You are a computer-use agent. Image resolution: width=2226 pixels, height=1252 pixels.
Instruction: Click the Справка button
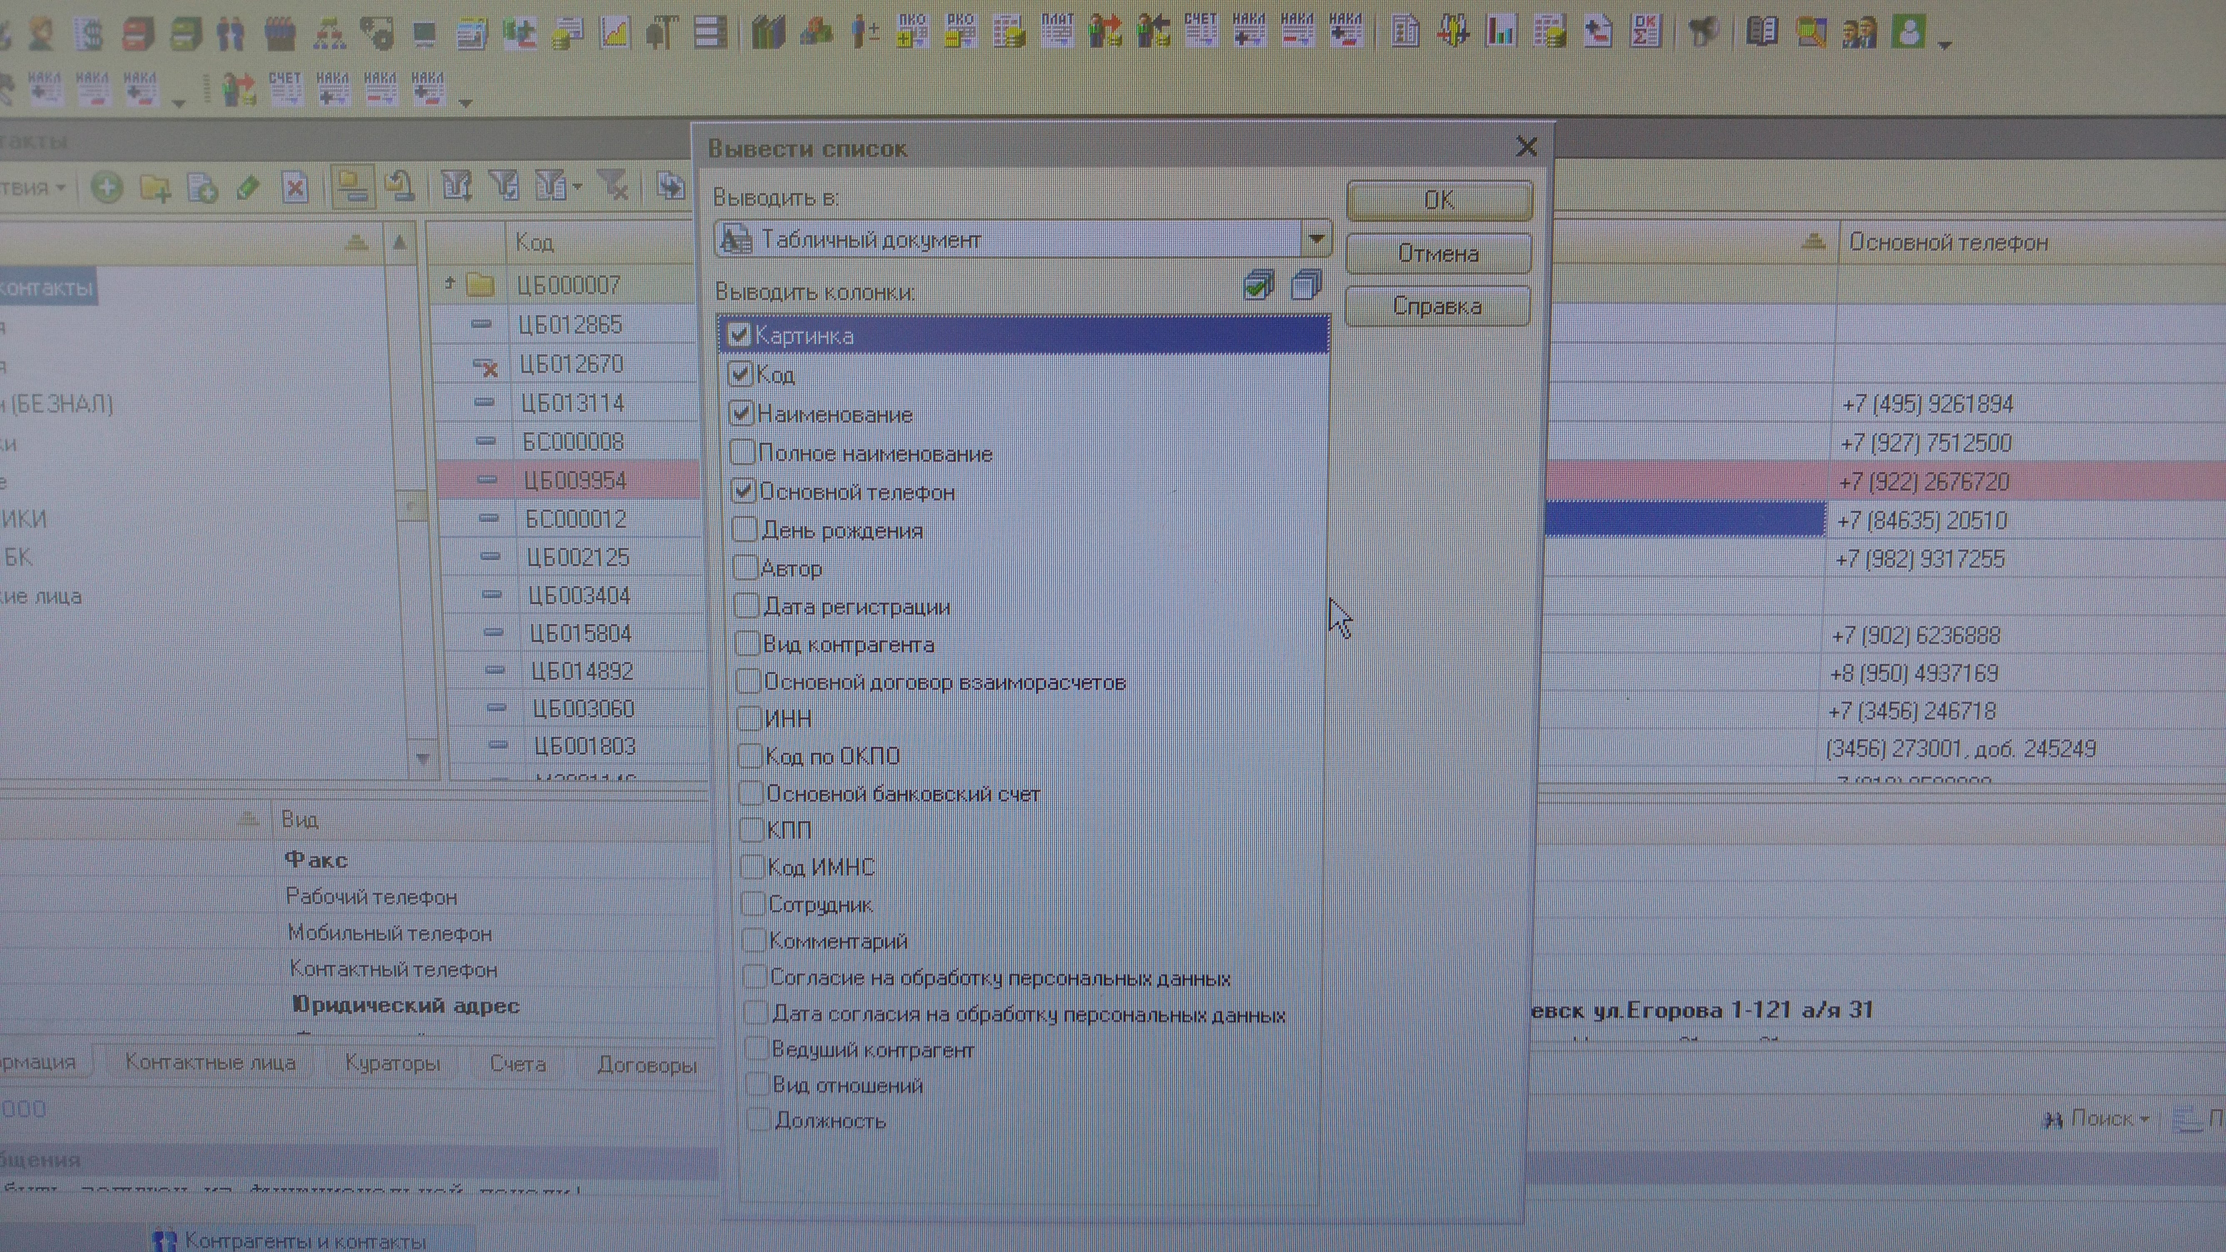point(1437,307)
